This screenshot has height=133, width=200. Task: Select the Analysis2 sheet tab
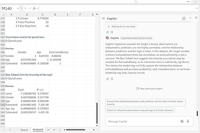click(38, 130)
